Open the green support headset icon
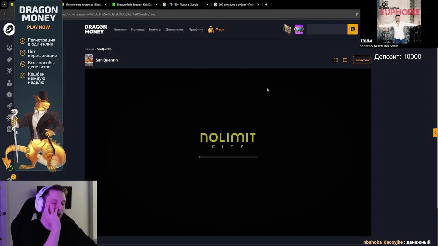 (x=10, y=167)
